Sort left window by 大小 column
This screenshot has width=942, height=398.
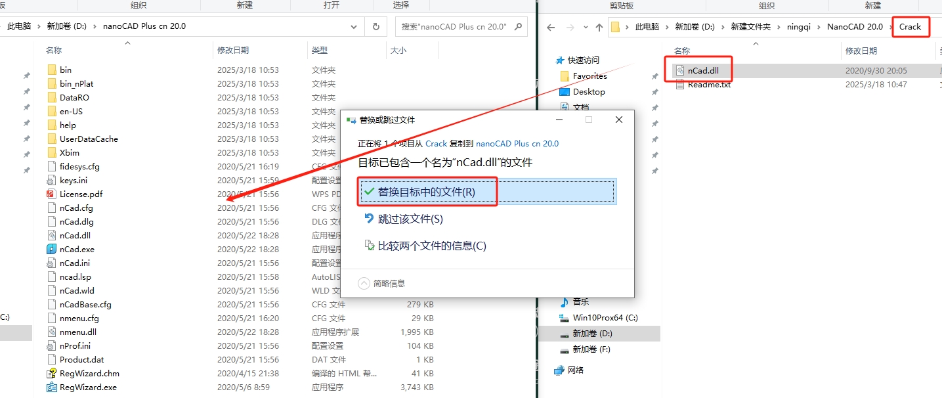(398, 50)
